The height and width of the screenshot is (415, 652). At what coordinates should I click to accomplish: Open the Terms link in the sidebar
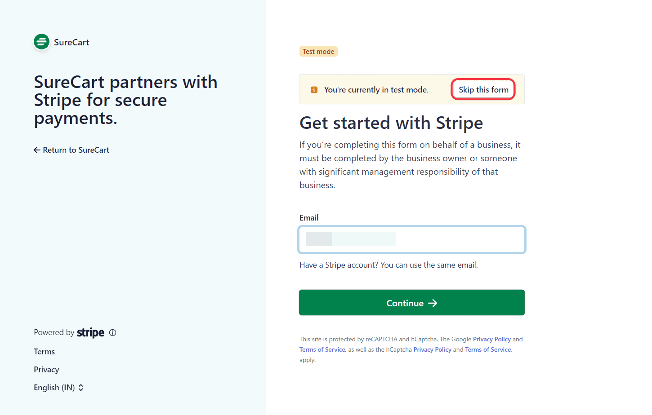pyautogui.click(x=44, y=351)
